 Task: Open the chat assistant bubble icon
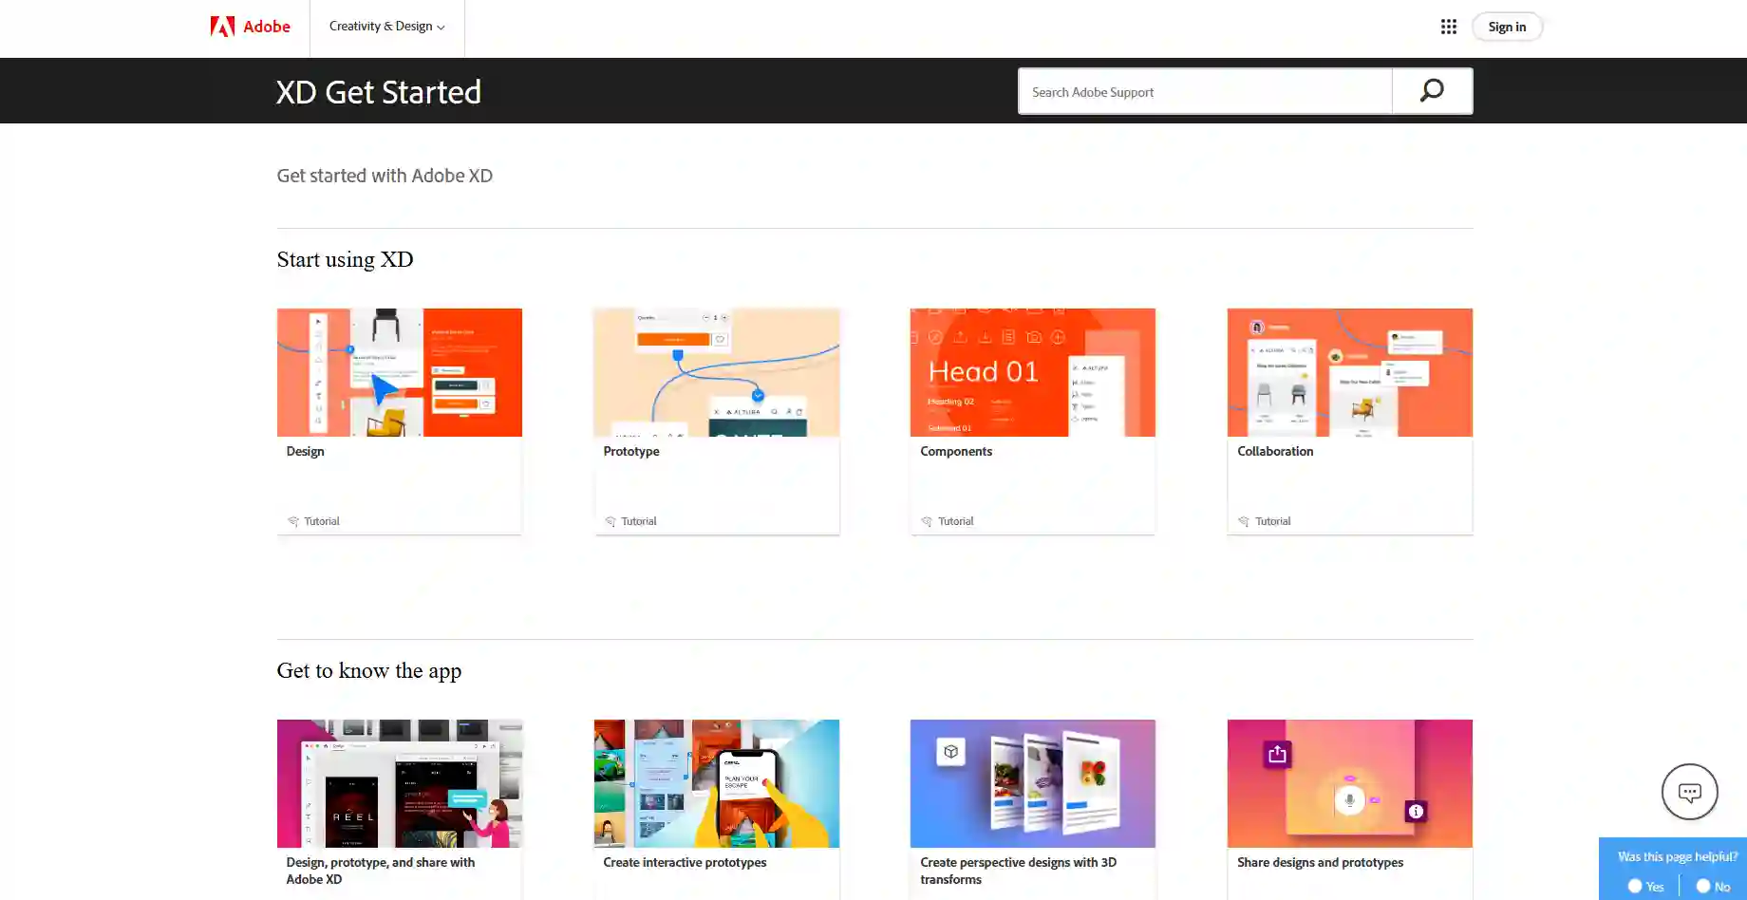pos(1689,792)
